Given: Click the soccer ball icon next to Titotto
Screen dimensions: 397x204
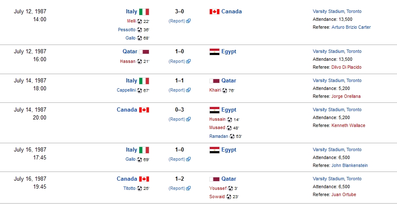Looking at the screenshot, I should pos(139,189).
